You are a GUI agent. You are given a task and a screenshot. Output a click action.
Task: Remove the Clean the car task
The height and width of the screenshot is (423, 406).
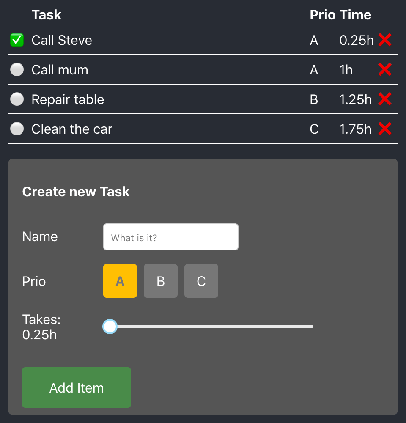385,129
